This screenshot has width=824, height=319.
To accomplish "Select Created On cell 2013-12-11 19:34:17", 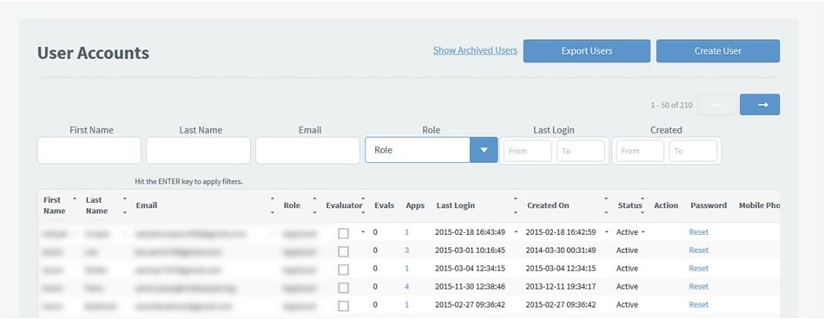I will [561, 286].
